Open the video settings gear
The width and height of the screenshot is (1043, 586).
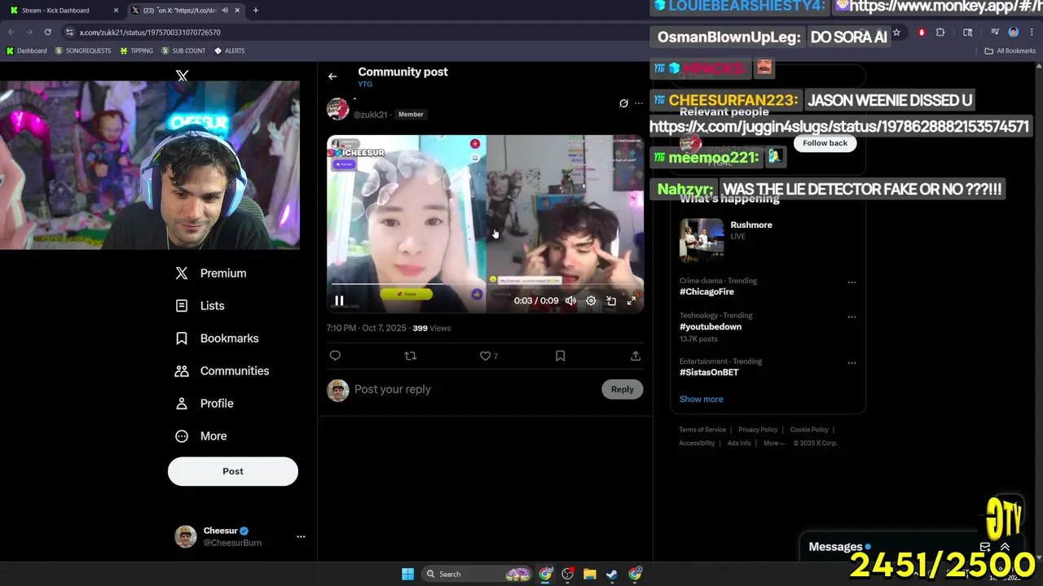(x=591, y=300)
